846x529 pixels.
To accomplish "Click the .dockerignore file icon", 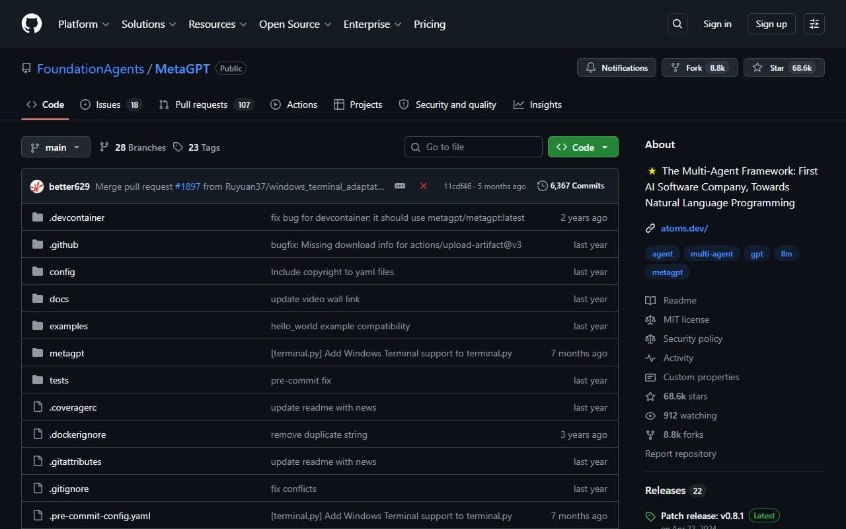I will click(x=38, y=434).
